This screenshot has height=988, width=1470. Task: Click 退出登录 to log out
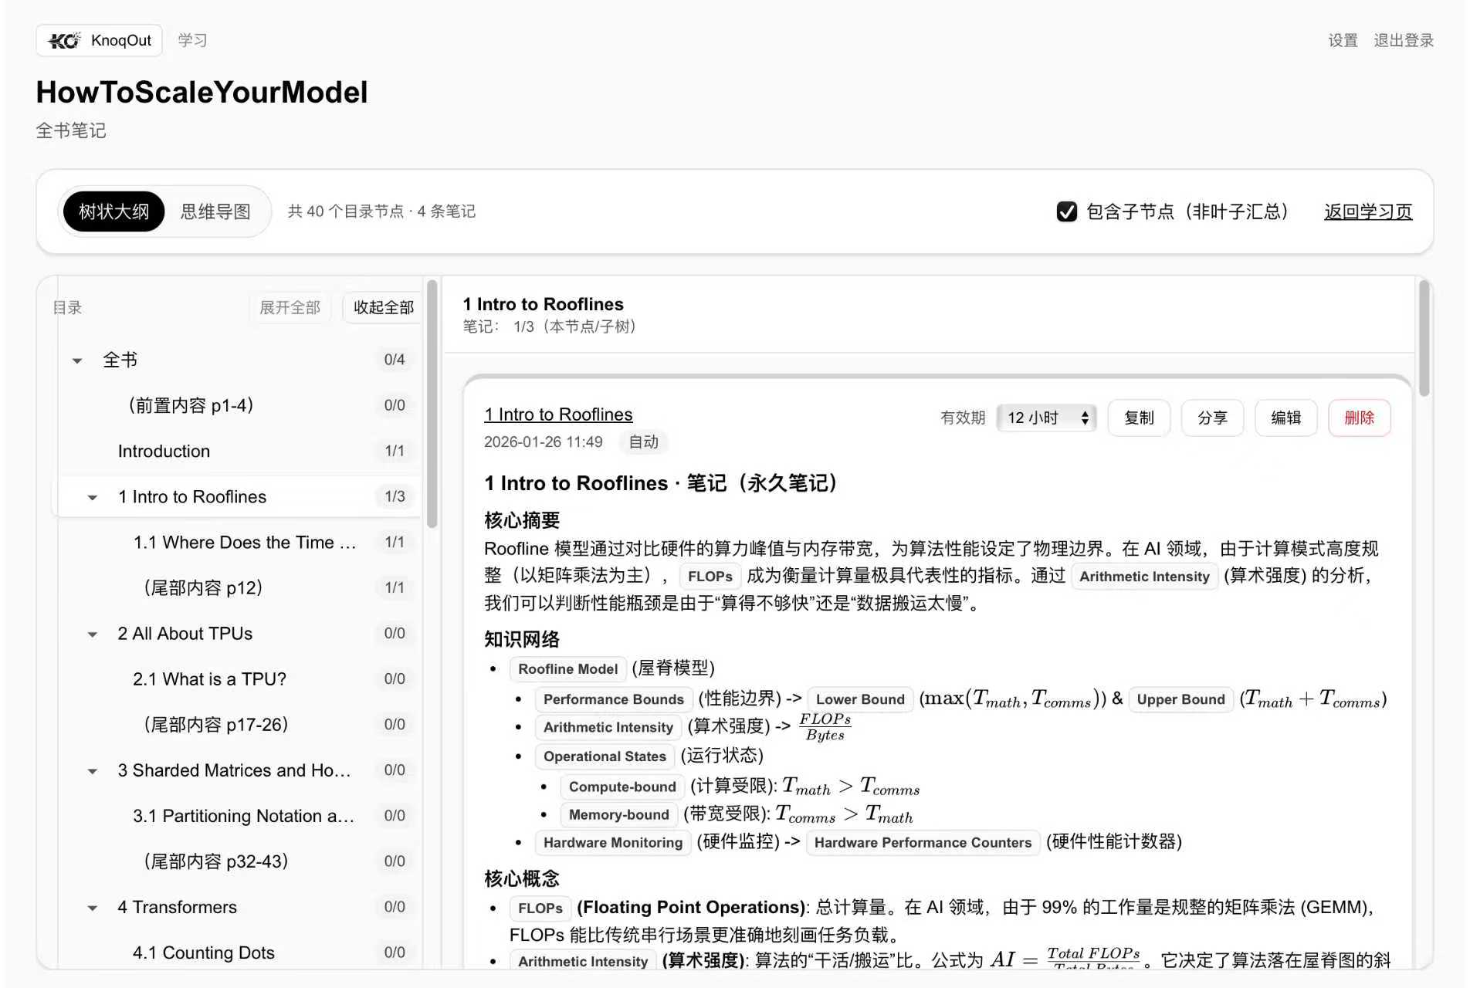coord(1403,40)
